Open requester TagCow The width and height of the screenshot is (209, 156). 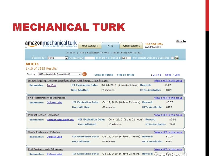click(51, 85)
